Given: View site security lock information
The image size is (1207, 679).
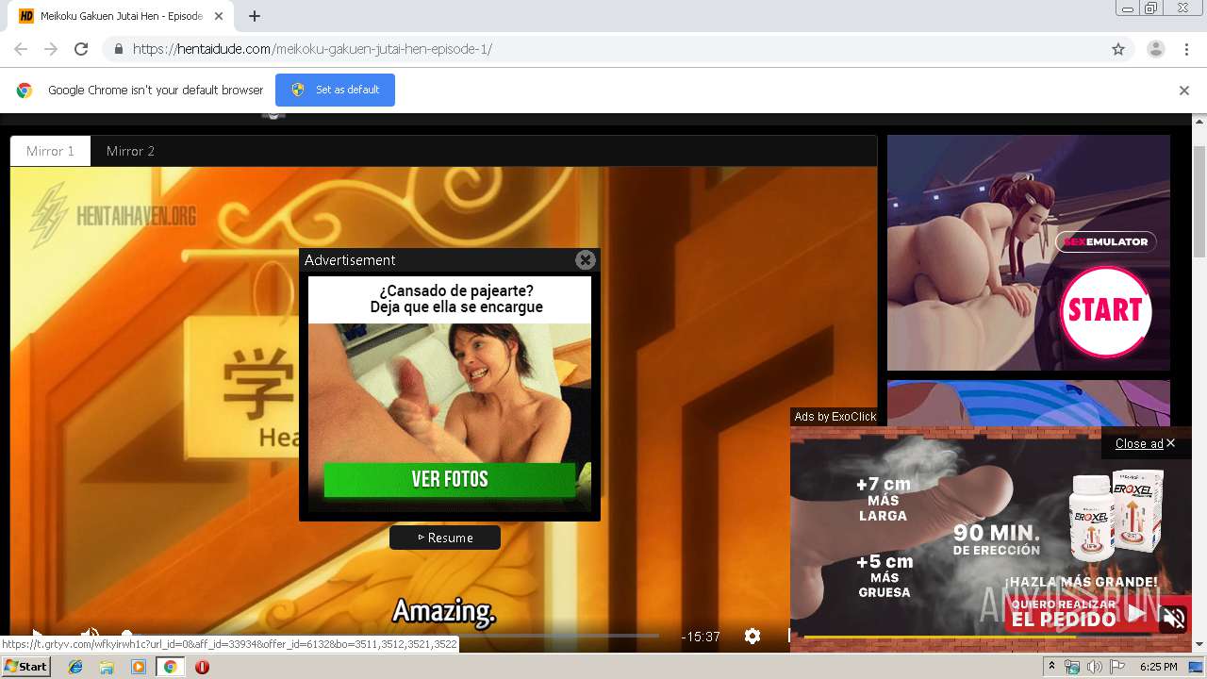Looking at the screenshot, I should (119, 49).
